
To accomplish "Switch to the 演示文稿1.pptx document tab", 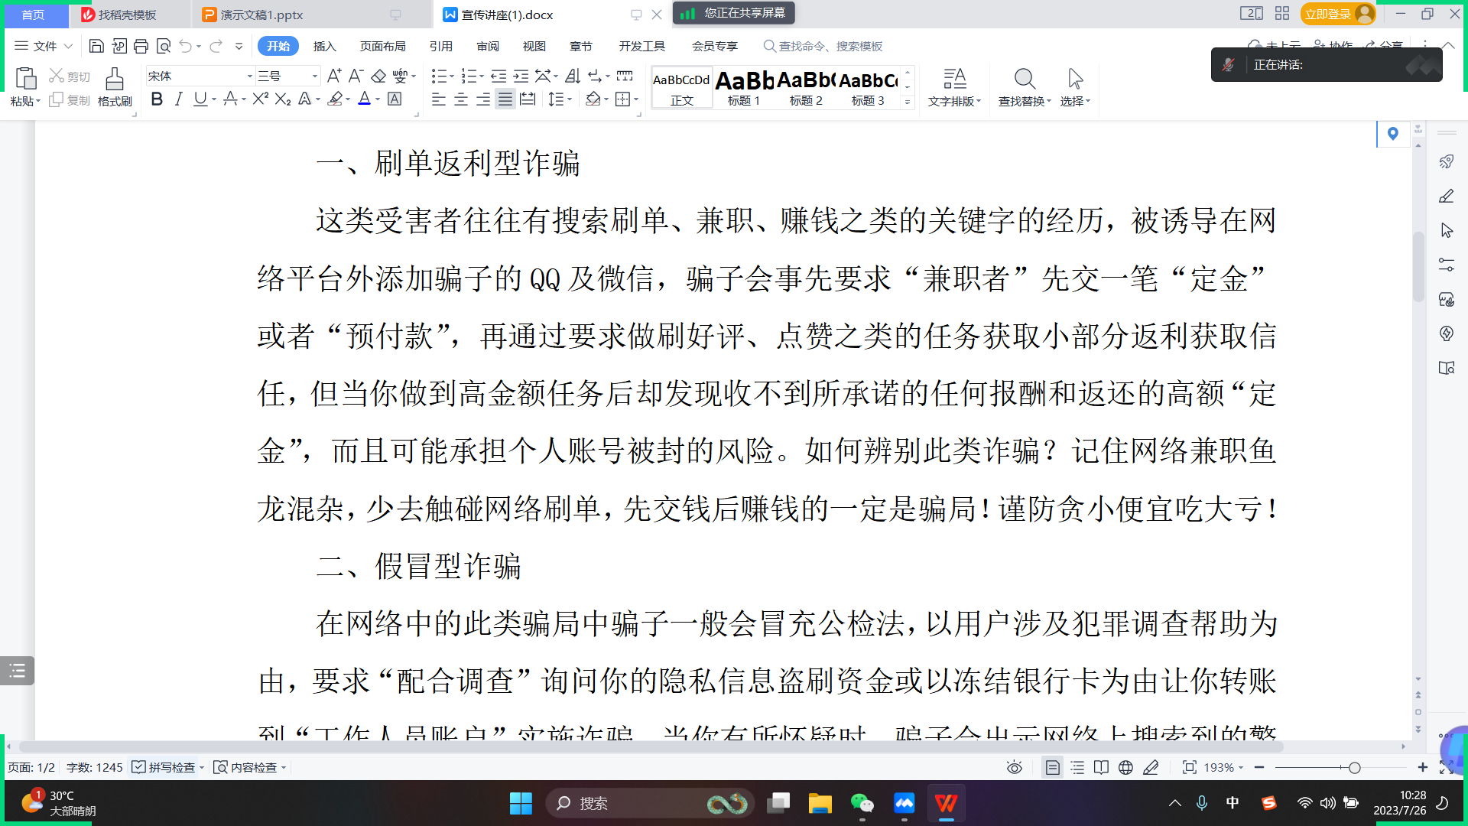I will [x=261, y=15].
